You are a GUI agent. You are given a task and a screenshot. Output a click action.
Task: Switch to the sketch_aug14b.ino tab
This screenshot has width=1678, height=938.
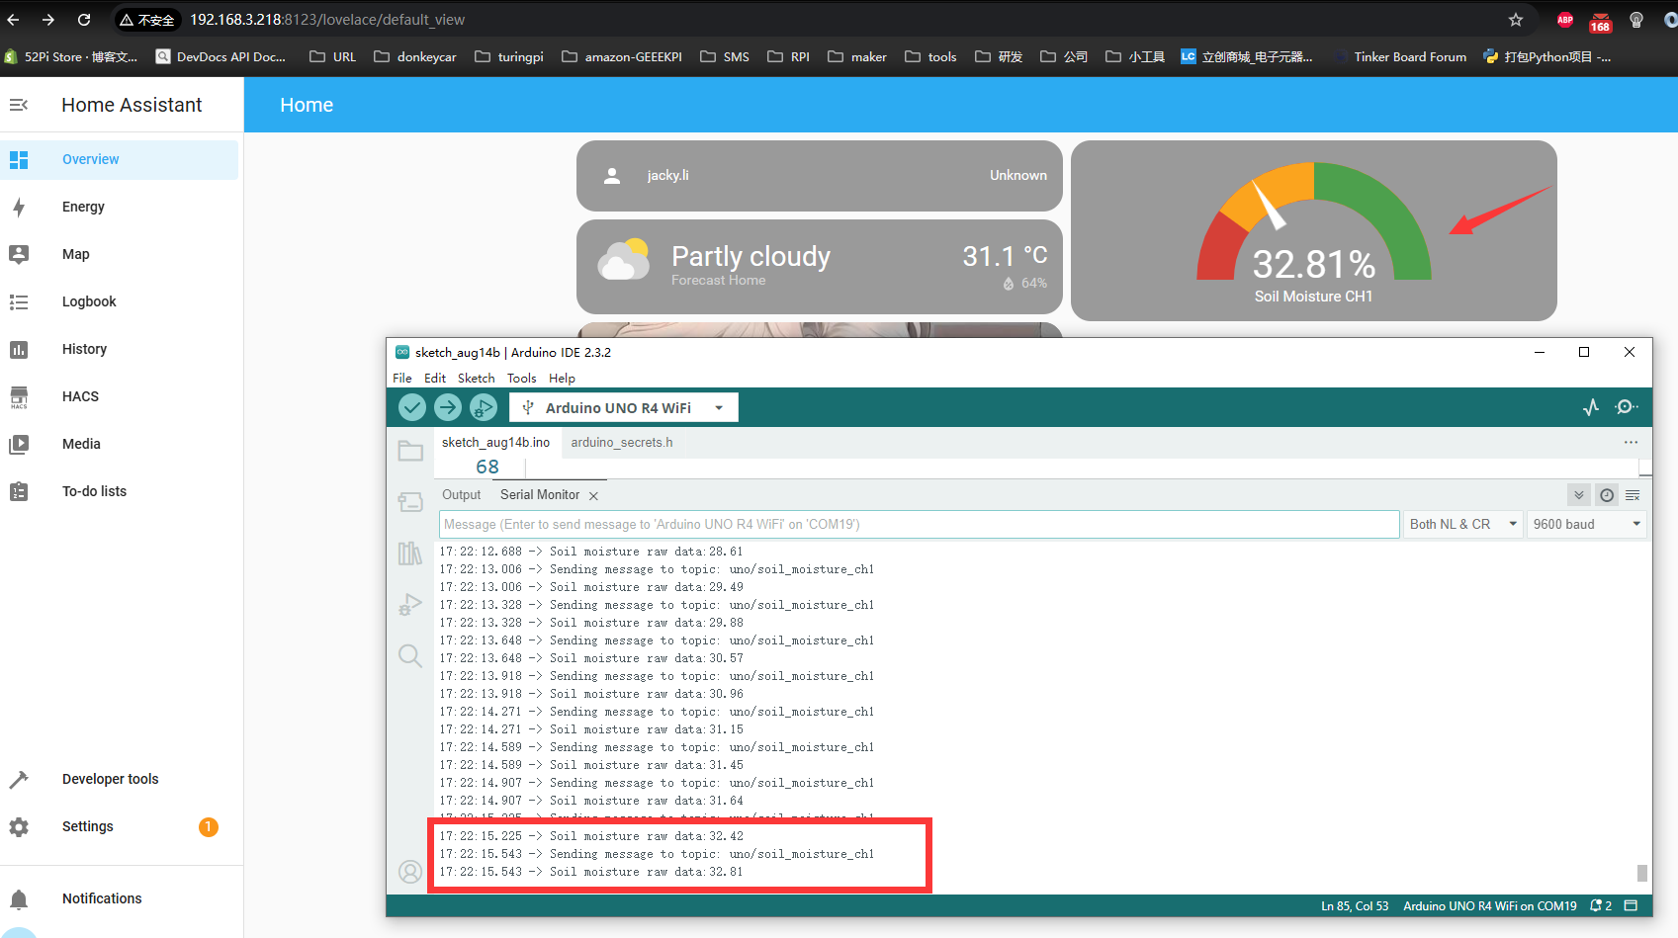click(x=495, y=442)
